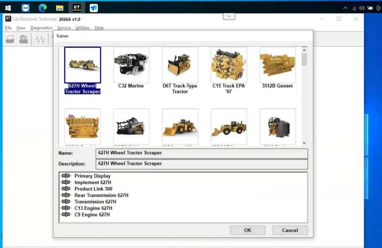Click C13 Engine 627H connector icon
Image resolution: width=382 pixels, height=248 pixels.
(x=66, y=208)
